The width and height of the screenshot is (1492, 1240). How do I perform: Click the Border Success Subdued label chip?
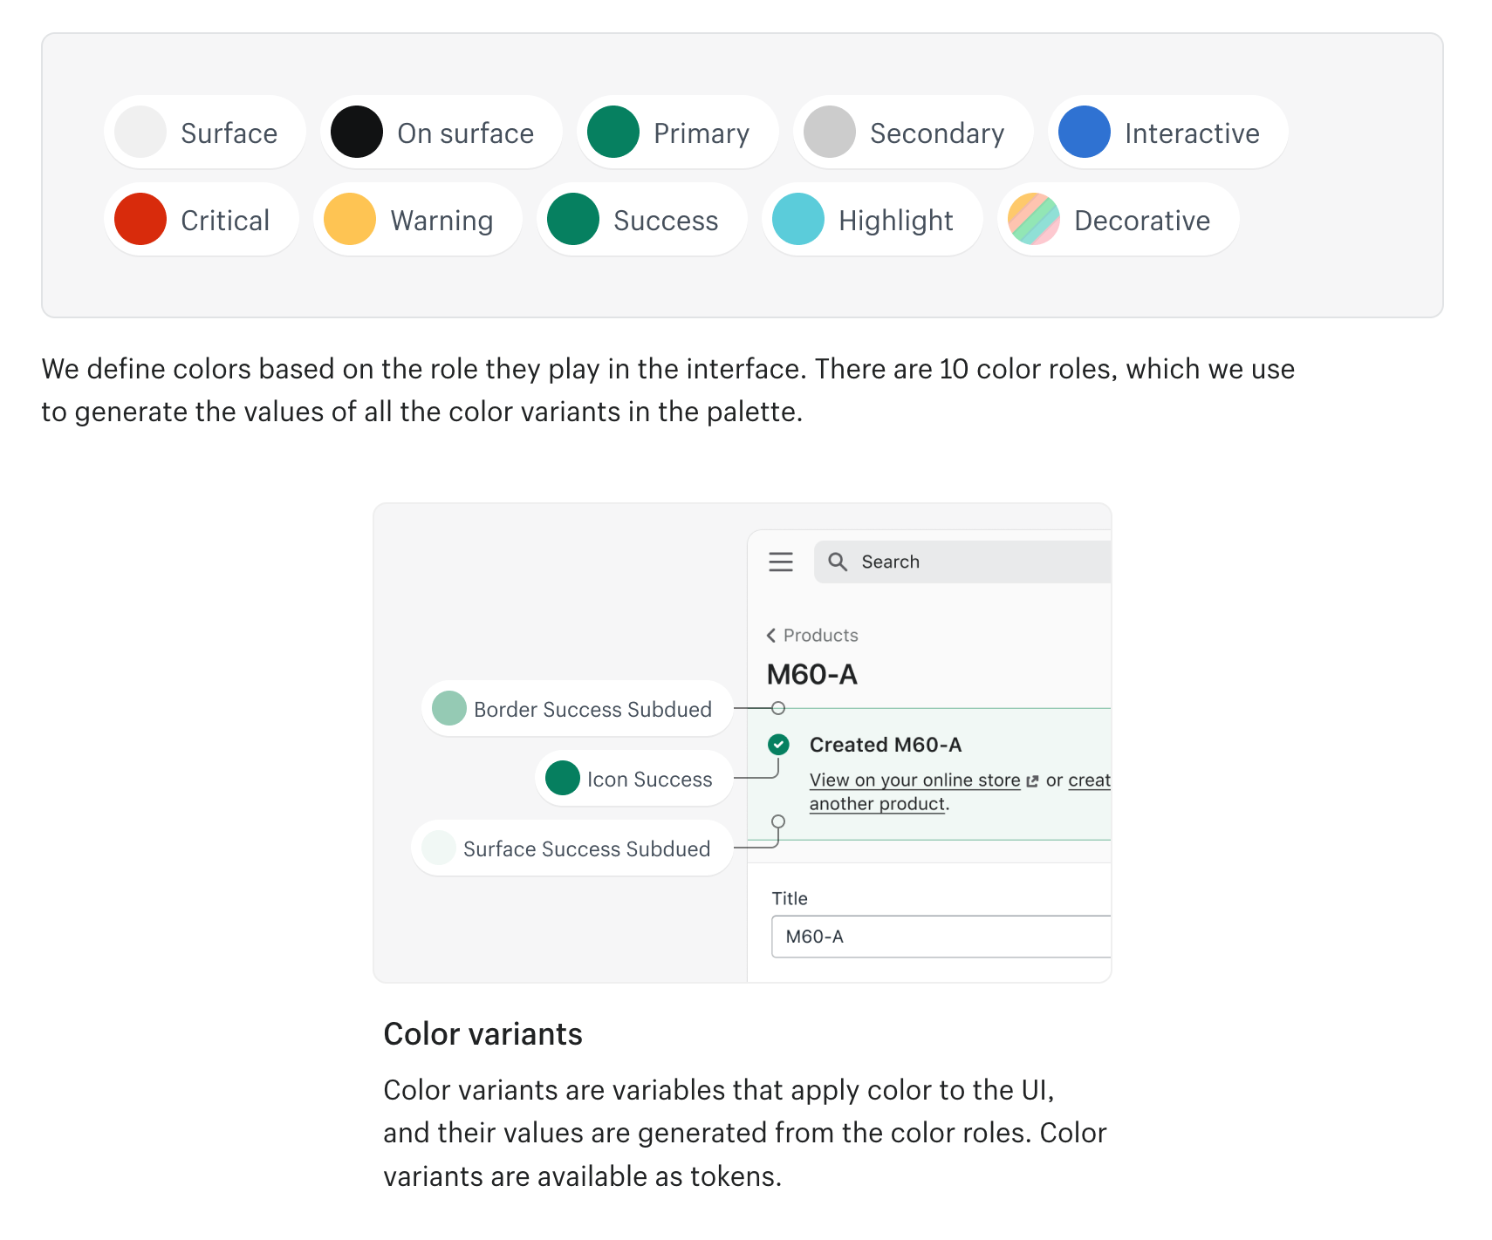(577, 709)
